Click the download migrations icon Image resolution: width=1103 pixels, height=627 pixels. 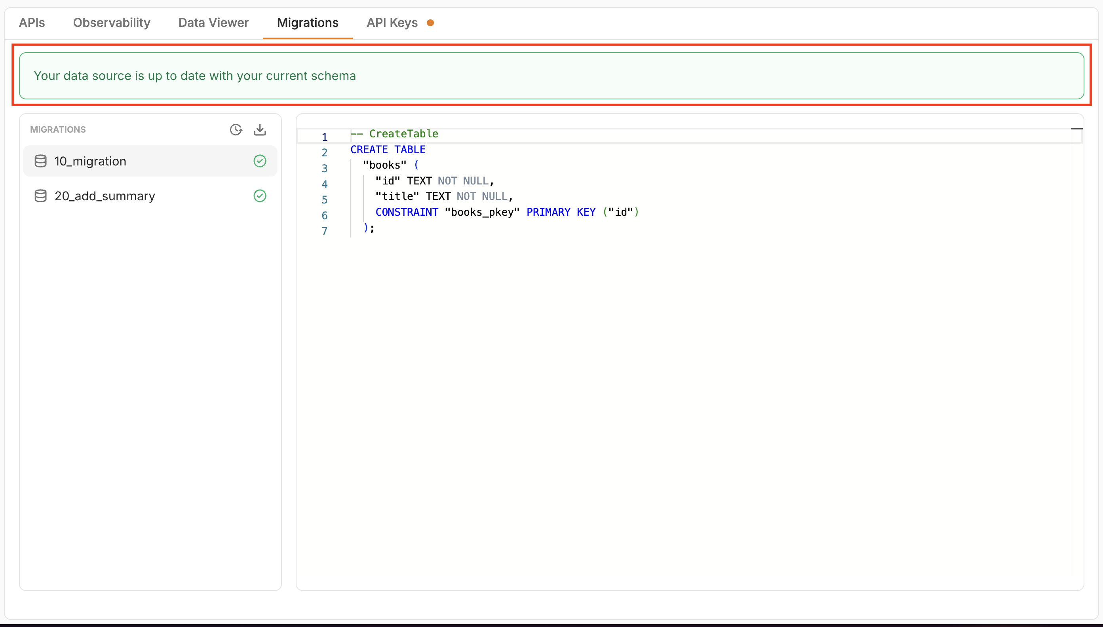(x=260, y=129)
